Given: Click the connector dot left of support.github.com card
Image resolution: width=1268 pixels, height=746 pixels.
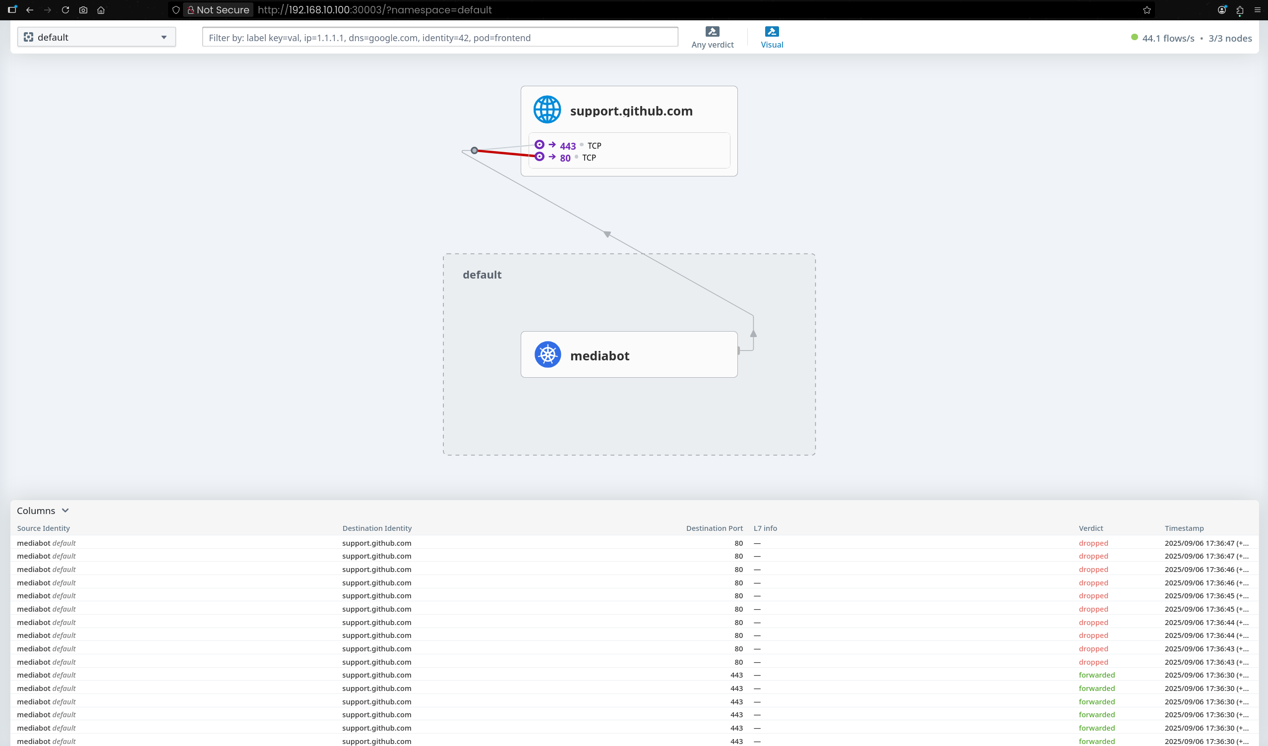Looking at the screenshot, I should tap(474, 150).
